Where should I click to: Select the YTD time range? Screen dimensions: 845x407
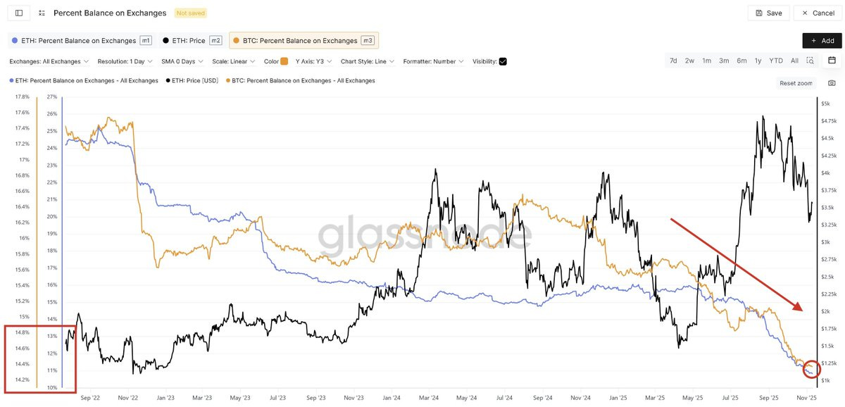776,61
